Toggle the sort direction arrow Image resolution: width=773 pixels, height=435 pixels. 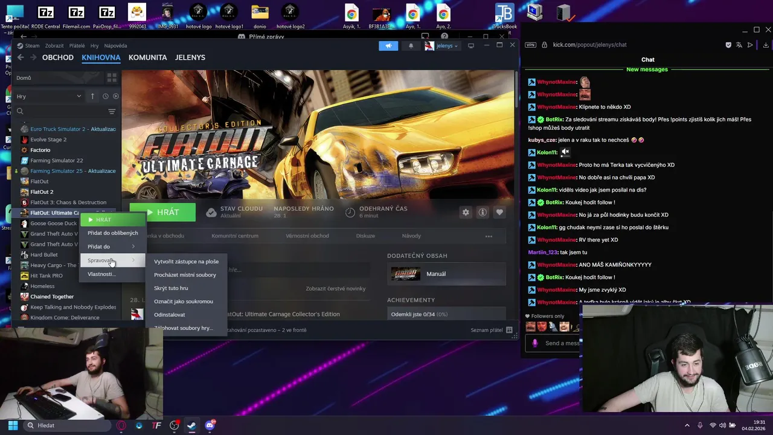coord(92,97)
